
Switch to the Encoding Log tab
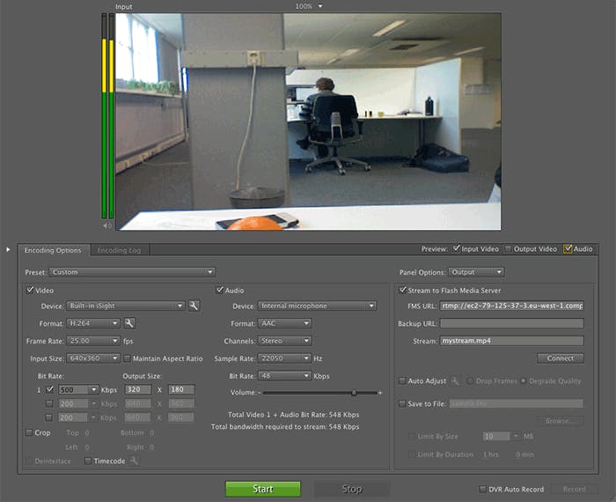tap(118, 250)
